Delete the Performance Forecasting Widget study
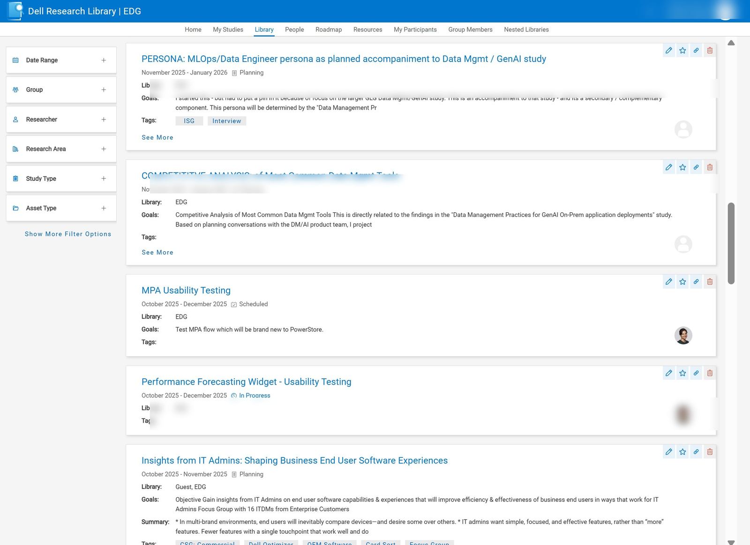The image size is (750, 545). 710,373
